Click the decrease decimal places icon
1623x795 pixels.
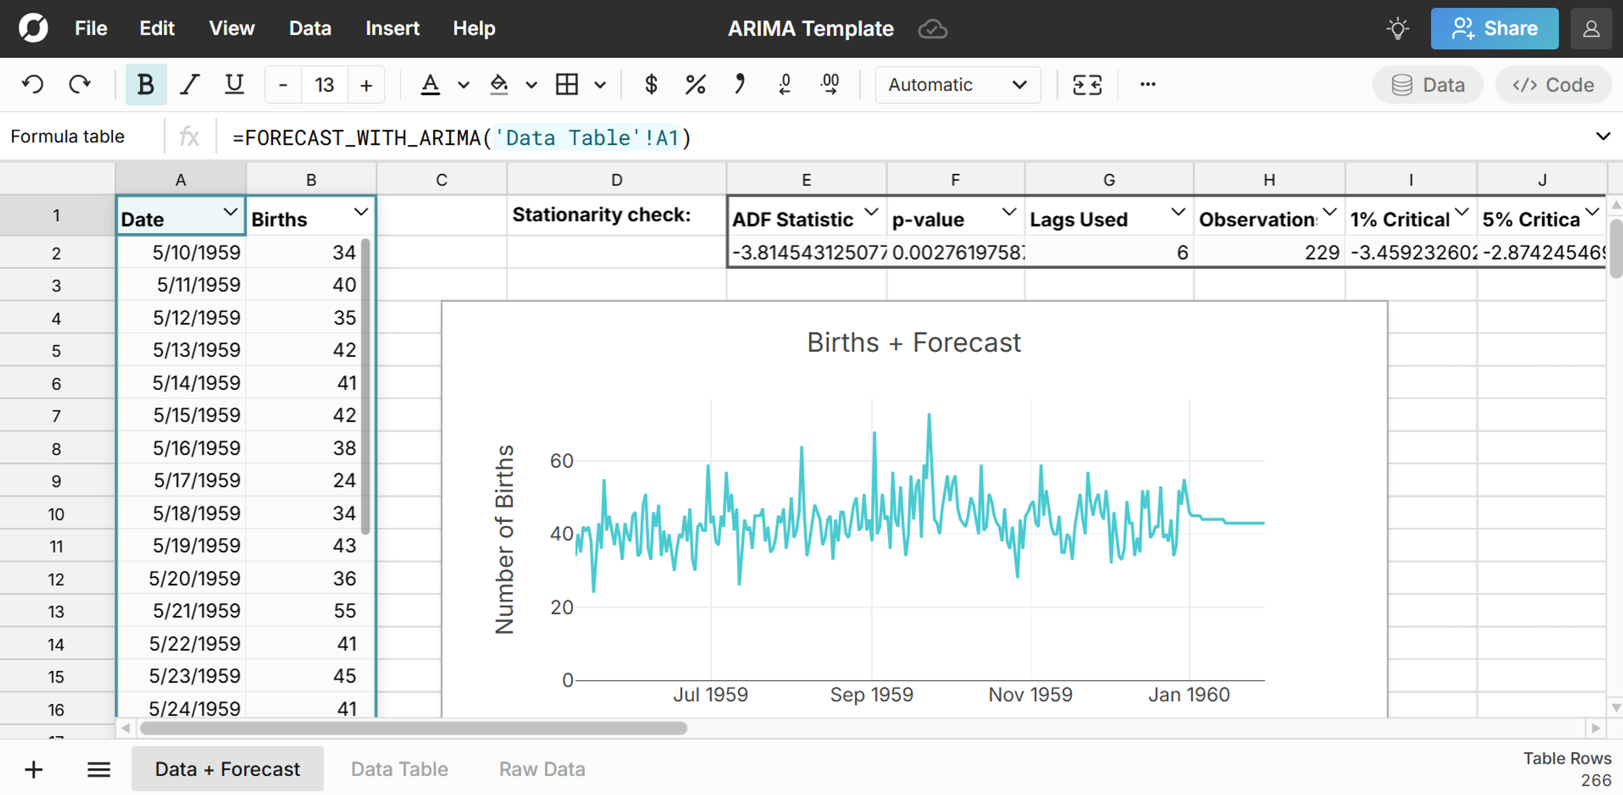click(x=784, y=85)
